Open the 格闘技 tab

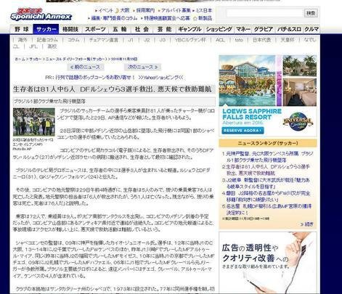[x=70, y=29]
